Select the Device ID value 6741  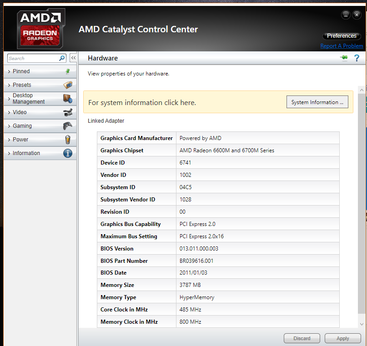point(185,163)
